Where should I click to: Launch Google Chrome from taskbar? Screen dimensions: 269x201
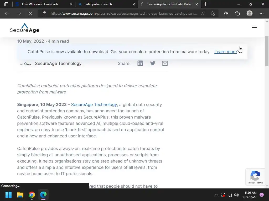32,195
